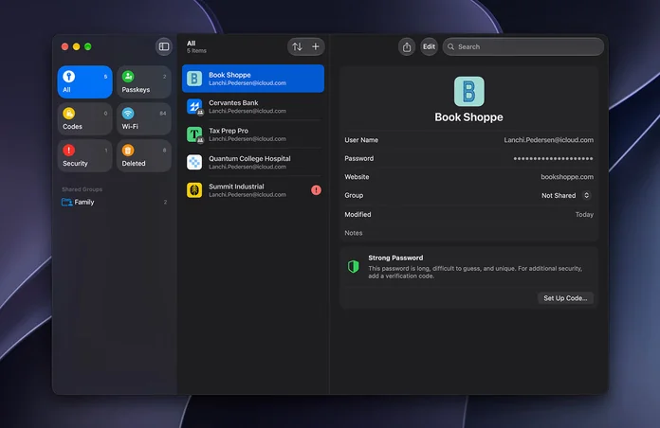
Task: Select the Cervantes Bank entry
Action: (253, 106)
